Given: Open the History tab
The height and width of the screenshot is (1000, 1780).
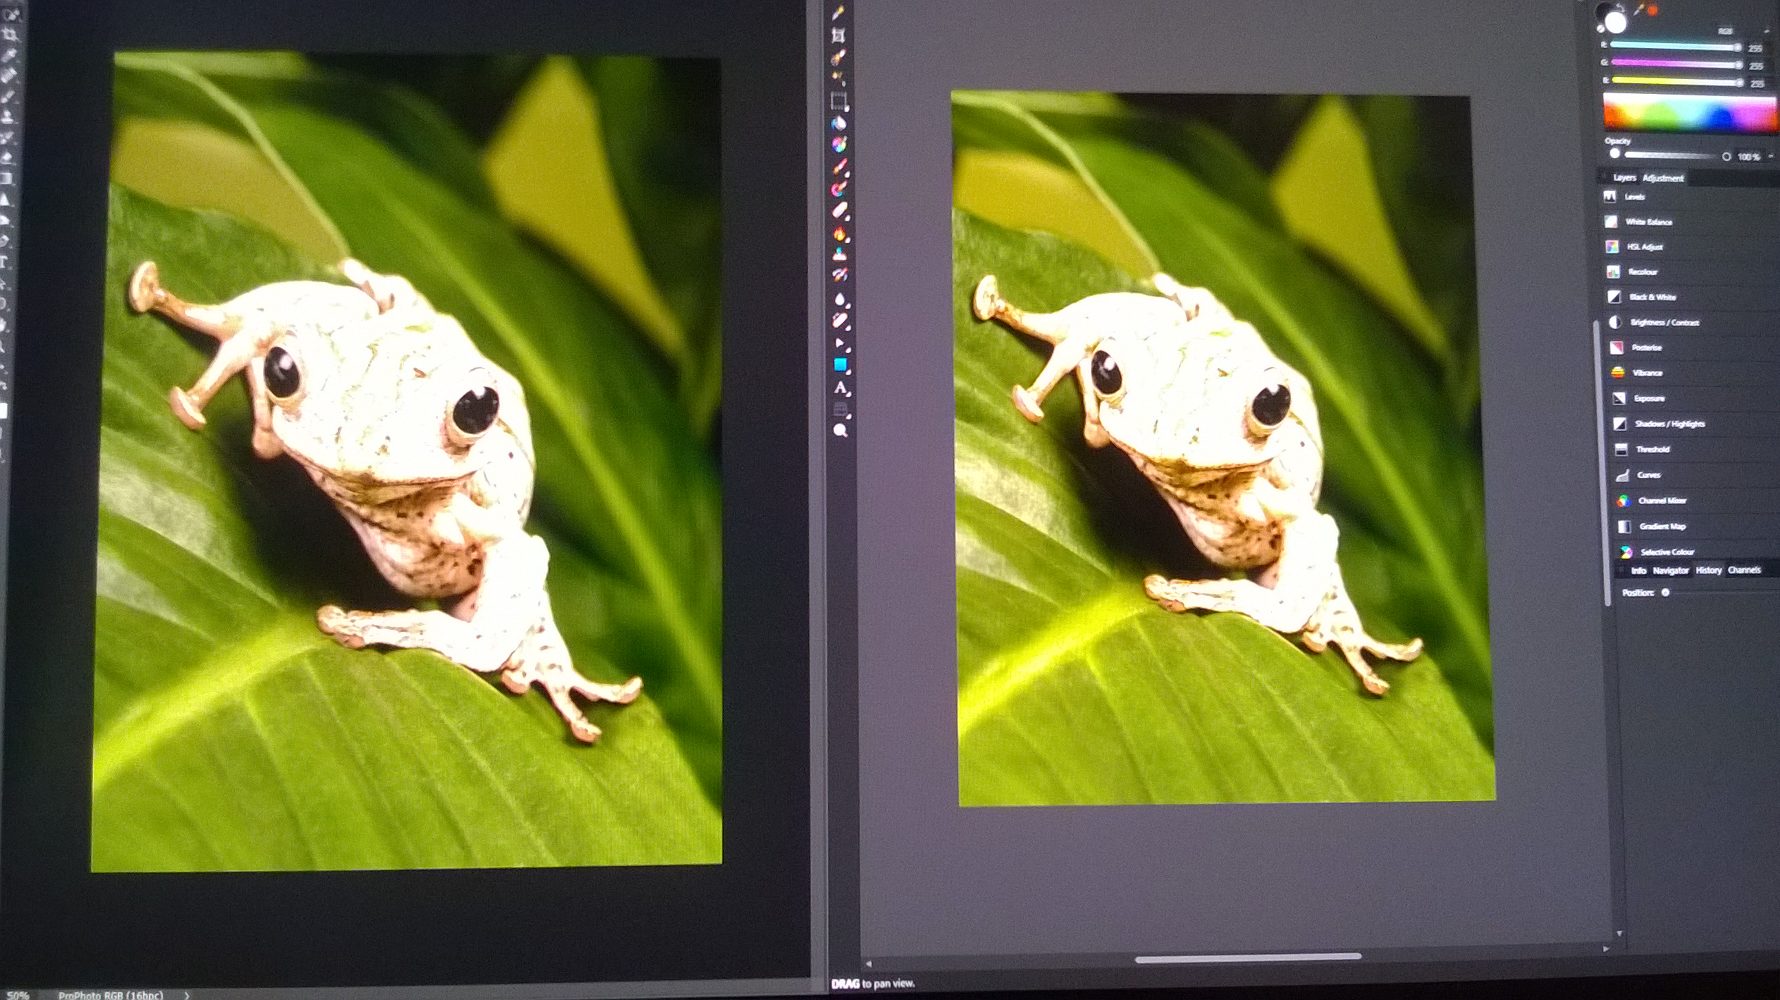Looking at the screenshot, I should [1708, 570].
